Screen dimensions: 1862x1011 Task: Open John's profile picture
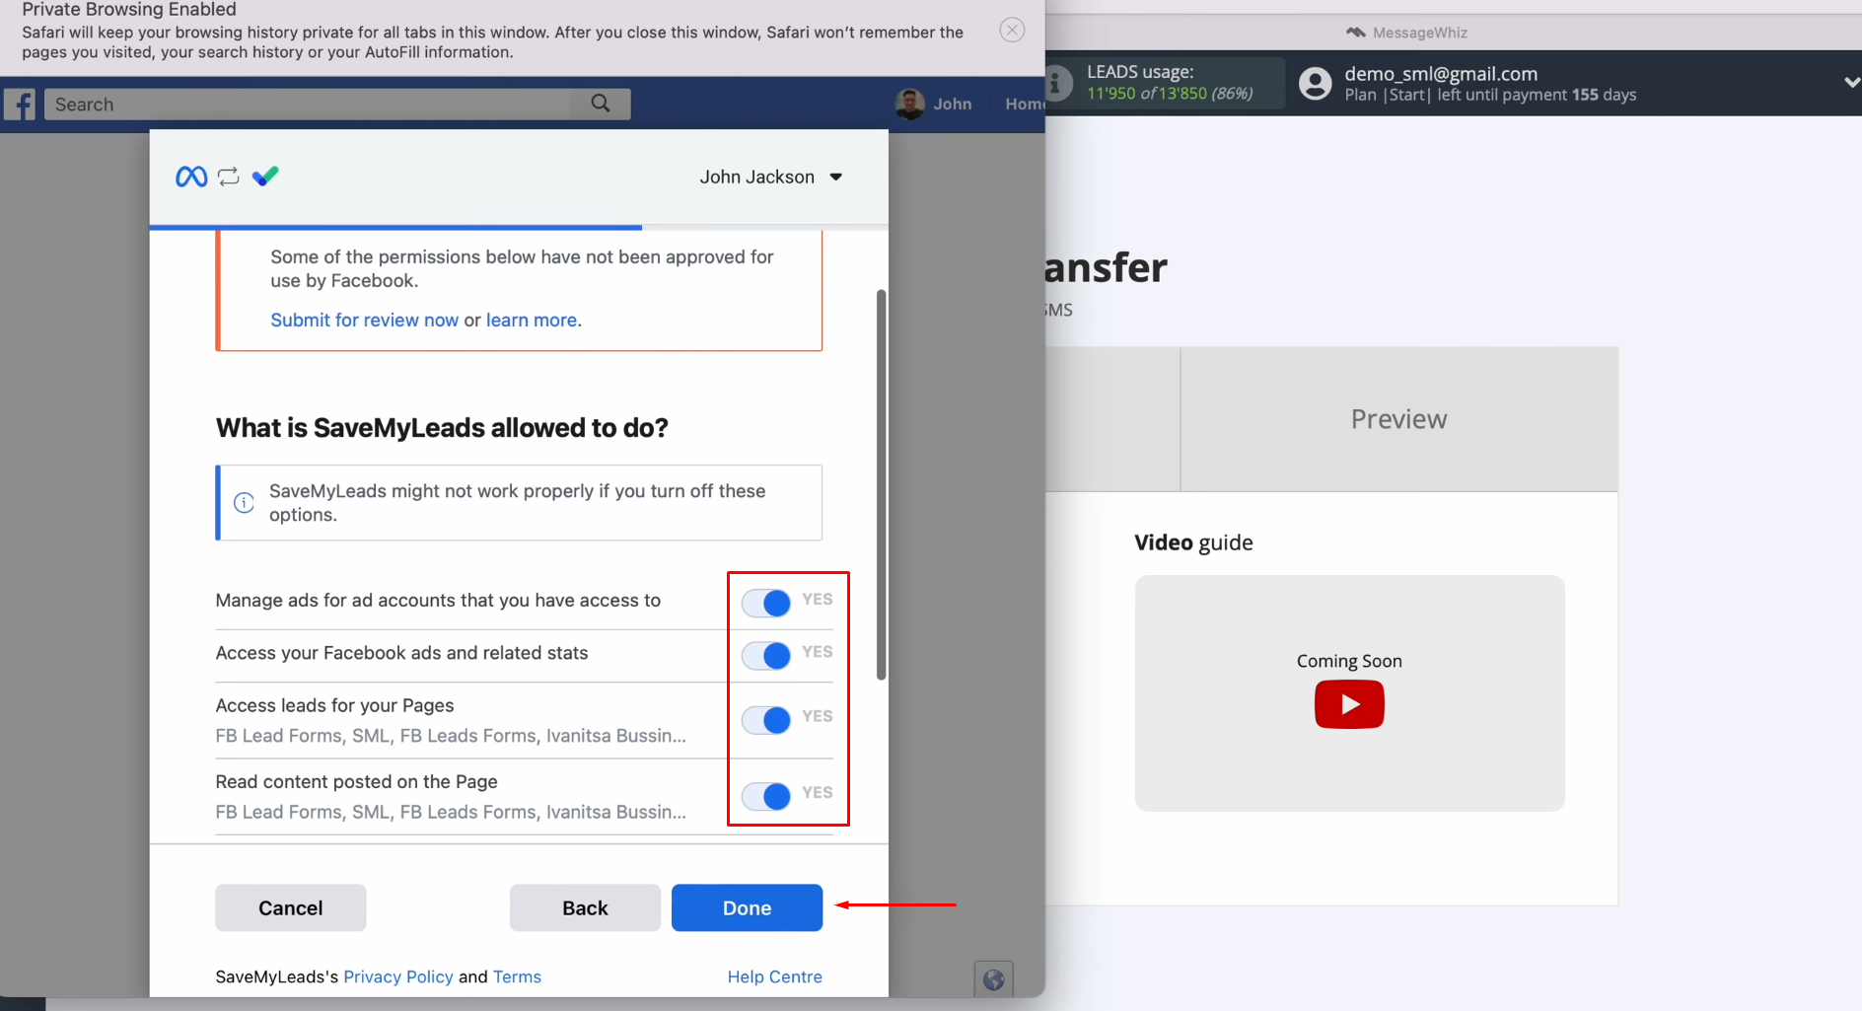pos(909,104)
